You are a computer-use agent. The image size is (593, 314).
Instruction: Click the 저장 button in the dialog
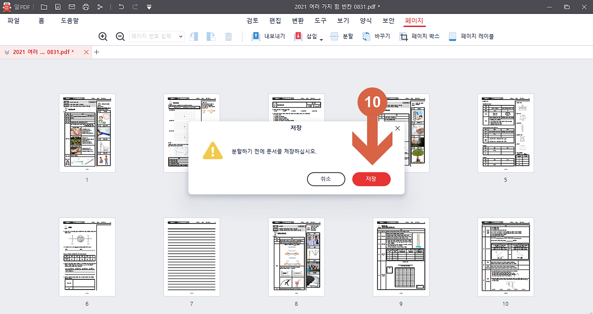[x=371, y=179]
